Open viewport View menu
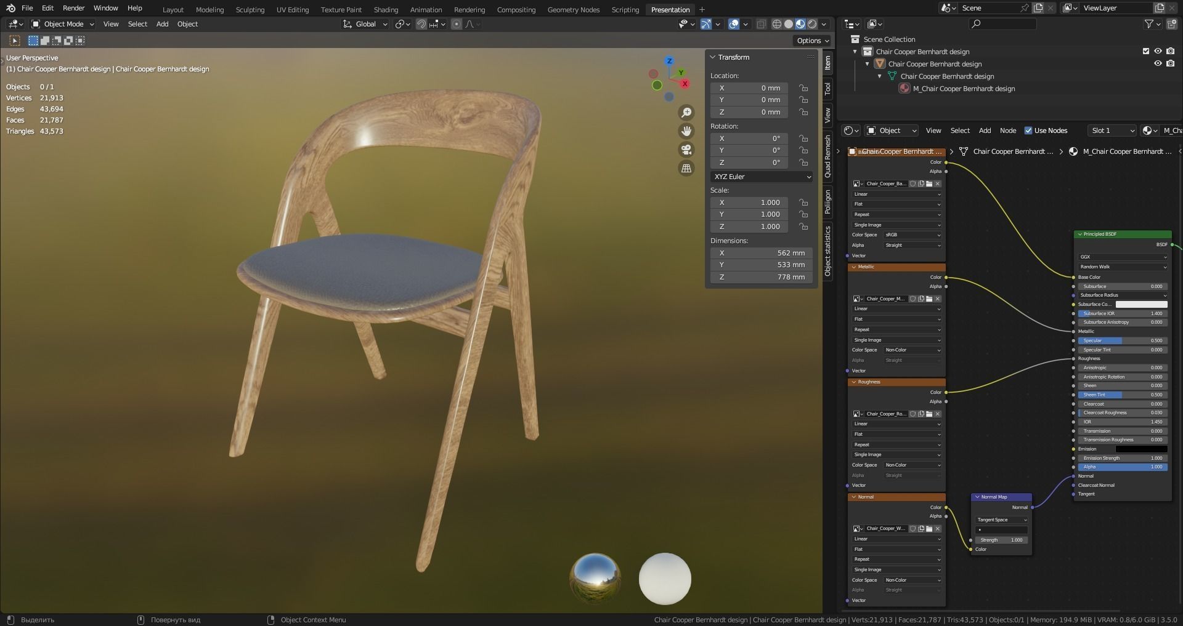Screen dimensions: 1183x626 click(111, 24)
